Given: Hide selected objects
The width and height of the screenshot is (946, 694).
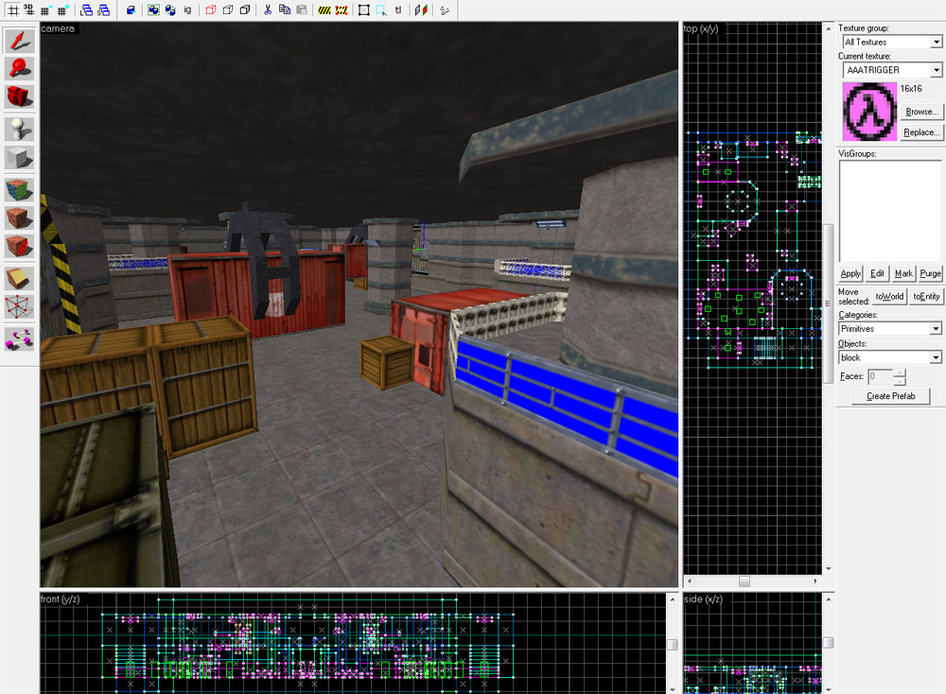Looking at the screenshot, I should click(x=211, y=10).
